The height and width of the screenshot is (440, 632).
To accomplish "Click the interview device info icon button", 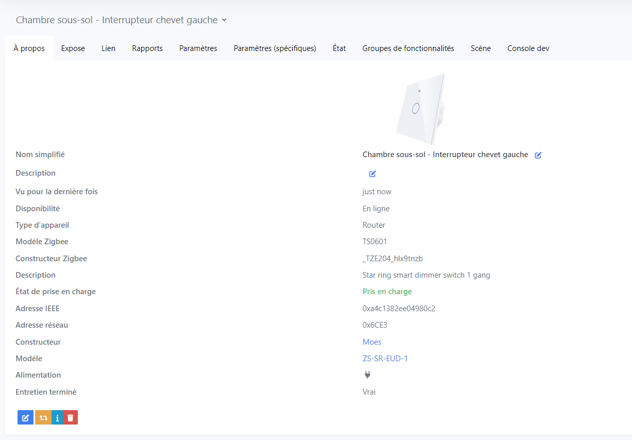I will pyautogui.click(x=57, y=417).
